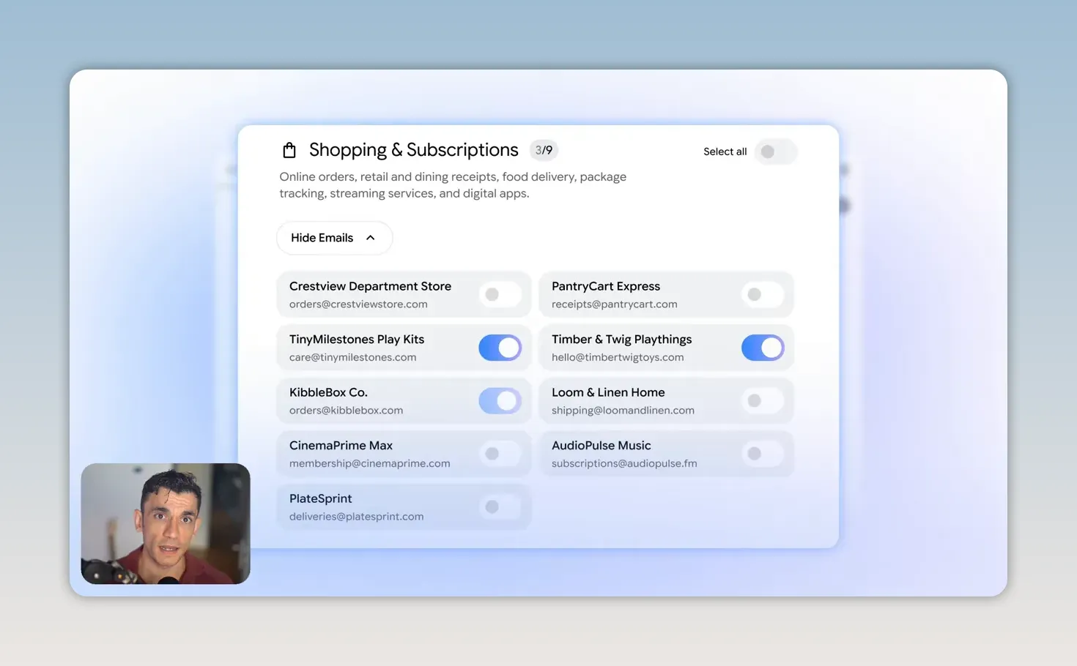Click shipping@loomandlinen.com email address
Image resolution: width=1077 pixels, height=666 pixels.
point(623,411)
